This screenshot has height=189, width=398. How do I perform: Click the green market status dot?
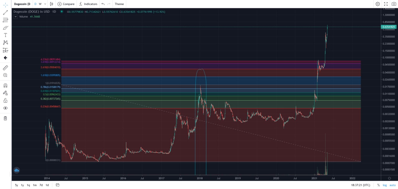pyautogui.click(x=62, y=11)
